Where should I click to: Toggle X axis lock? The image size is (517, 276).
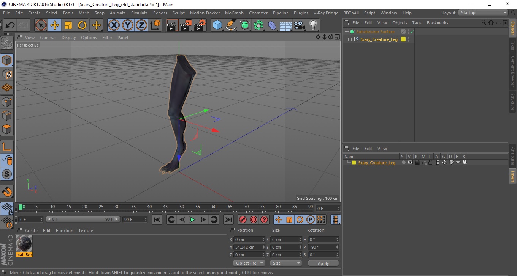[x=114, y=25]
